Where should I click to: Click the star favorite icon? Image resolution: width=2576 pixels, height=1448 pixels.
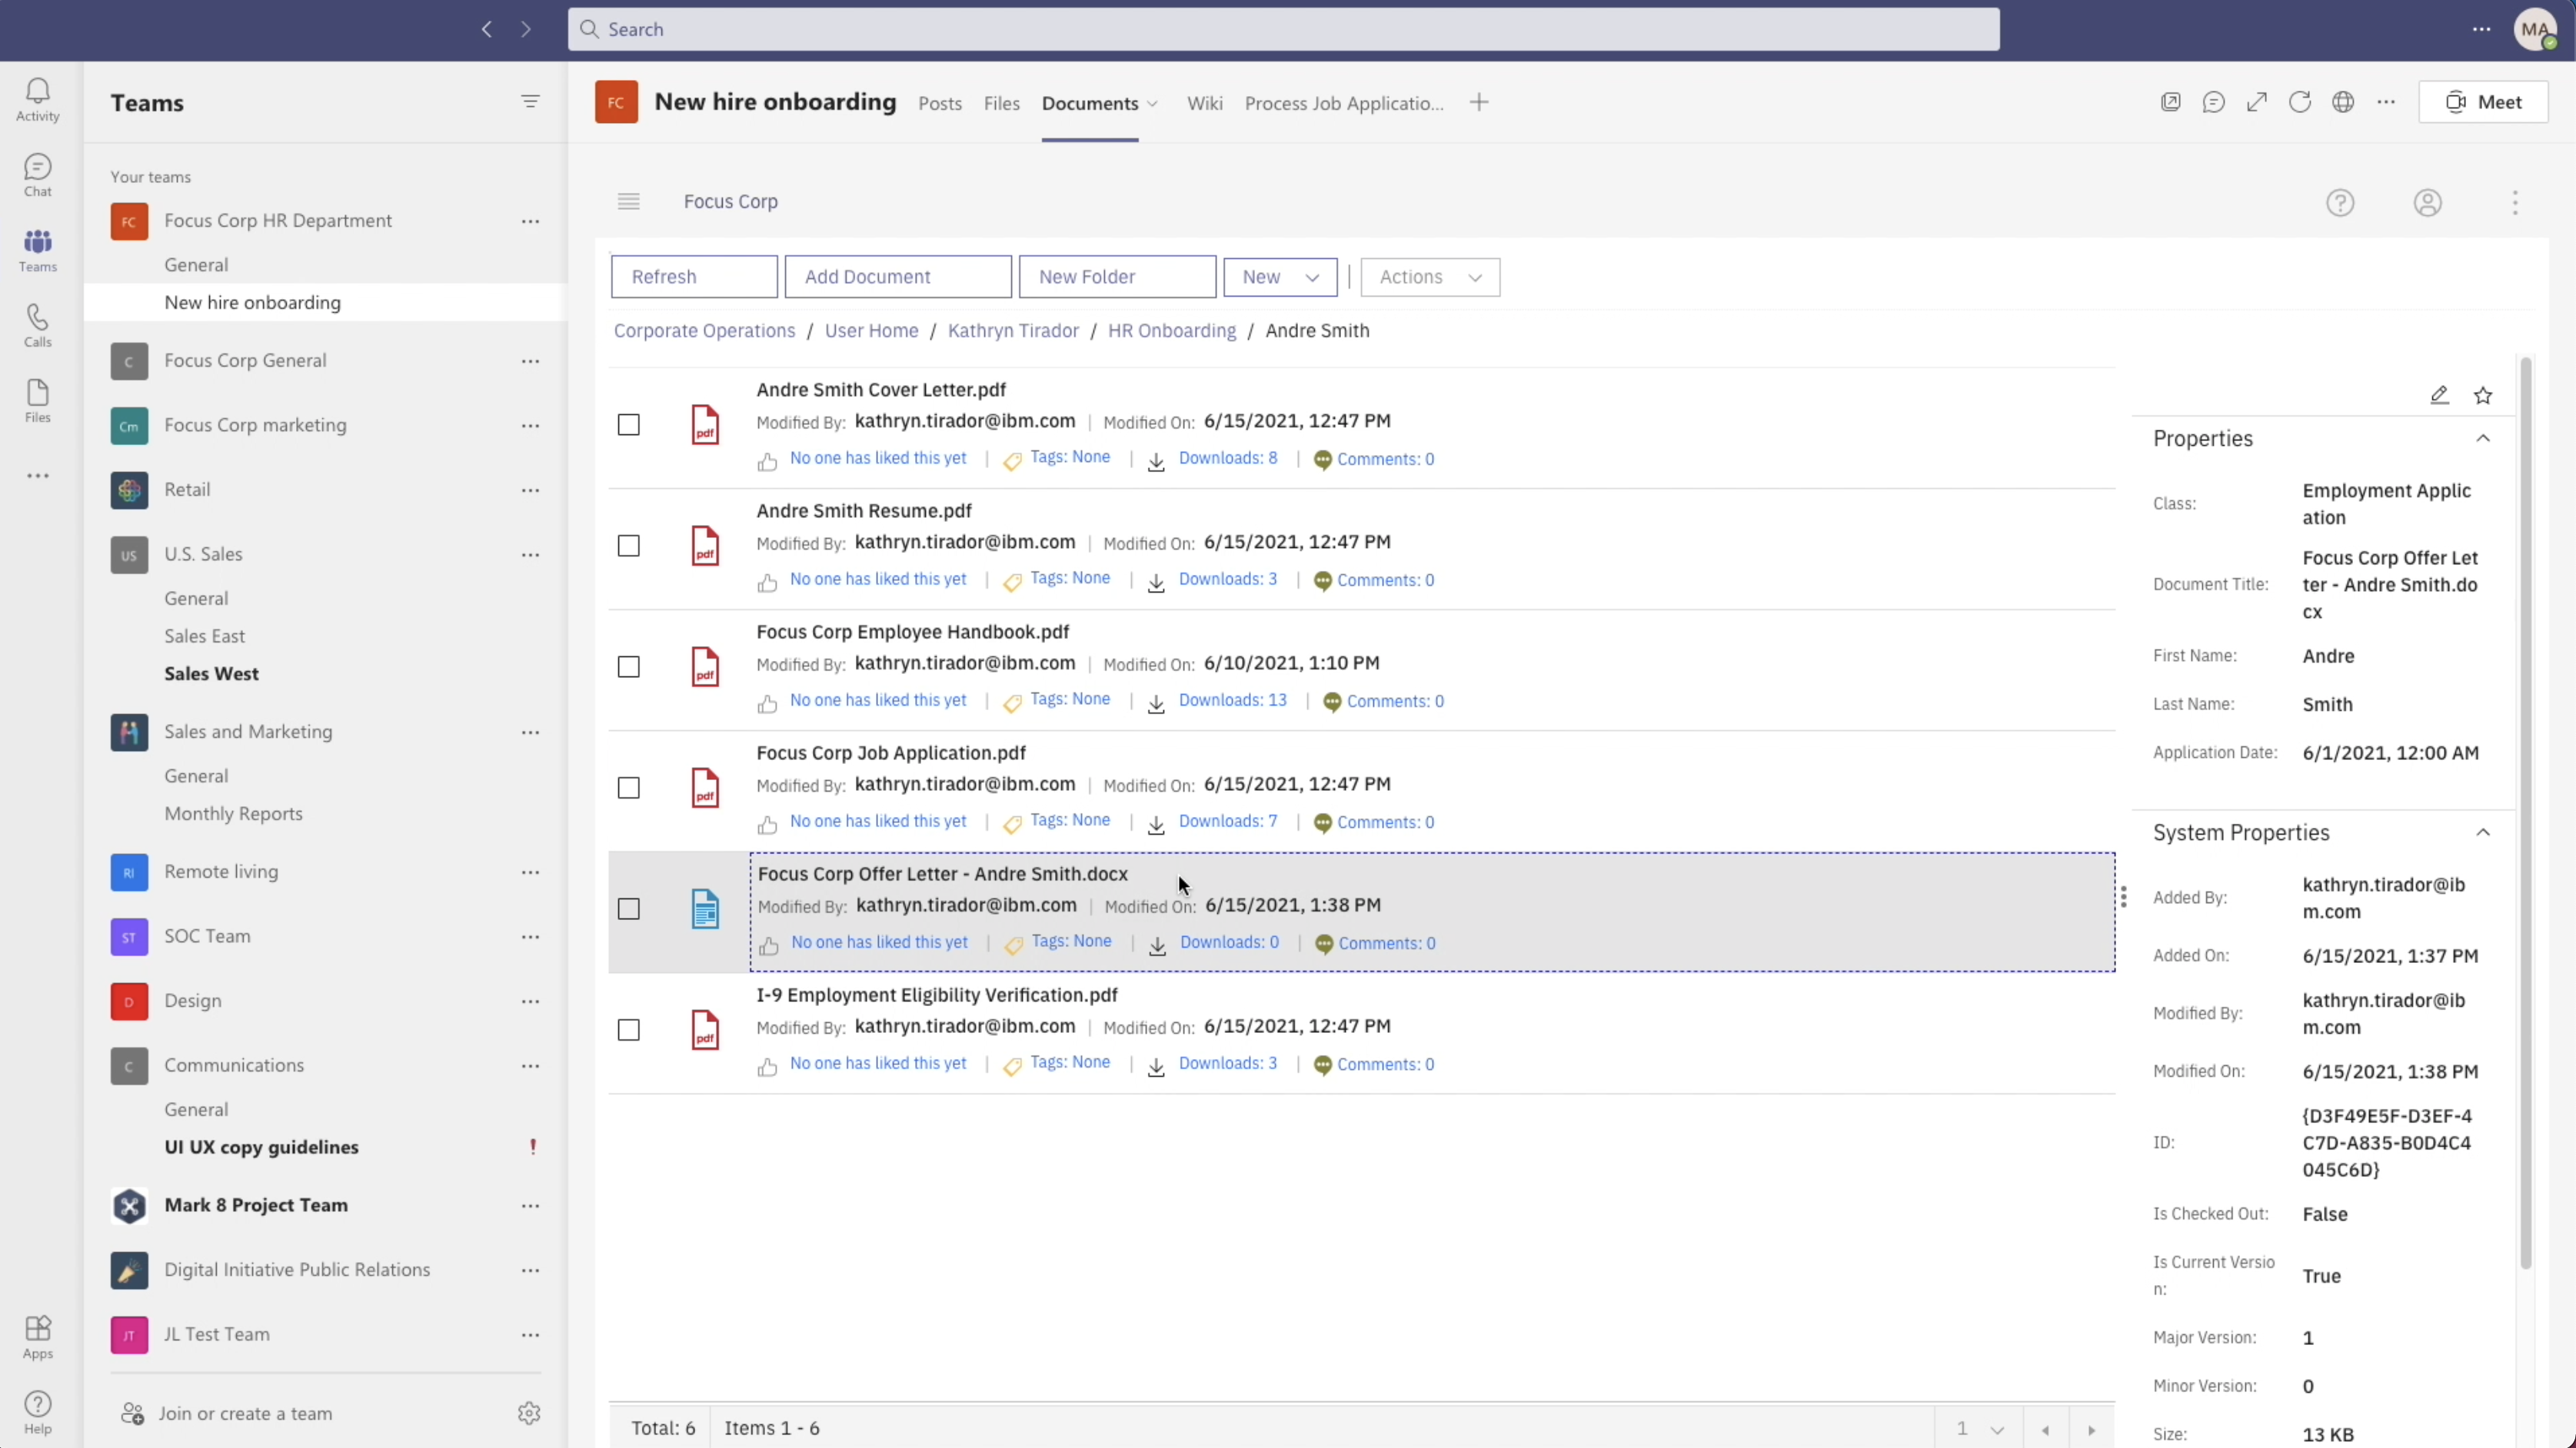tap(2483, 395)
